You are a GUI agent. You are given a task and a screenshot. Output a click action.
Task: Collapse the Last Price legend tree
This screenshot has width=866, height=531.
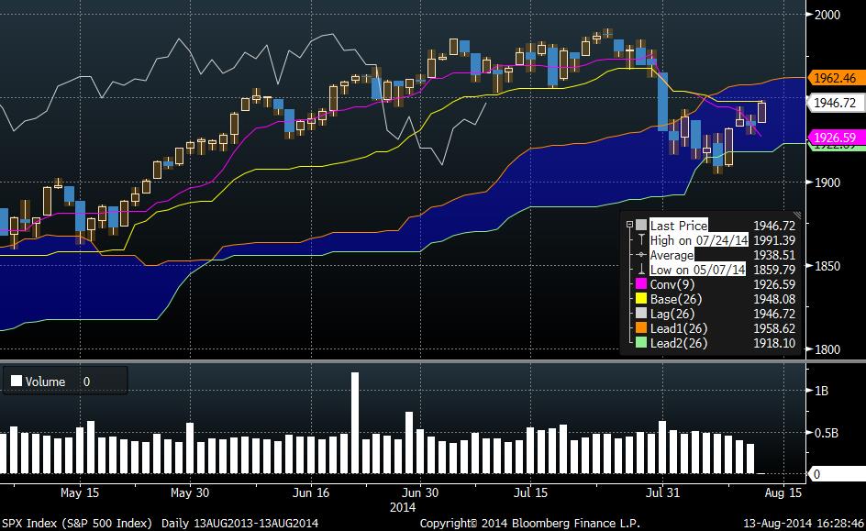(x=629, y=226)
